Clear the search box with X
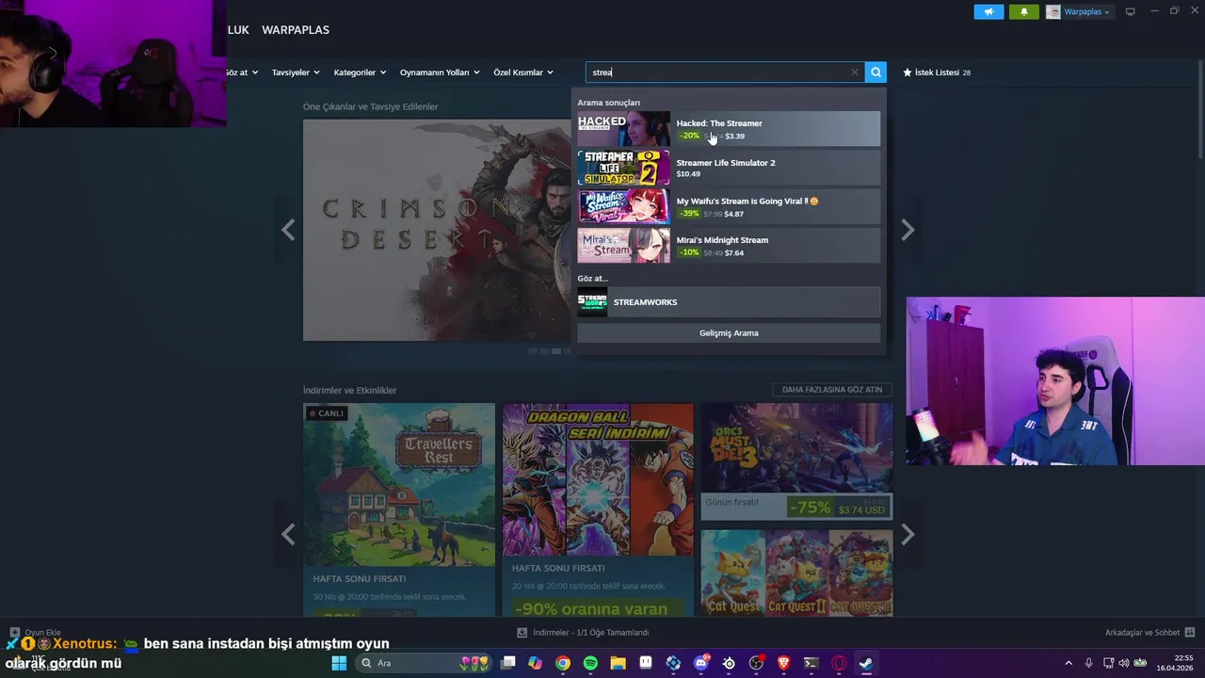 [855, 73]
